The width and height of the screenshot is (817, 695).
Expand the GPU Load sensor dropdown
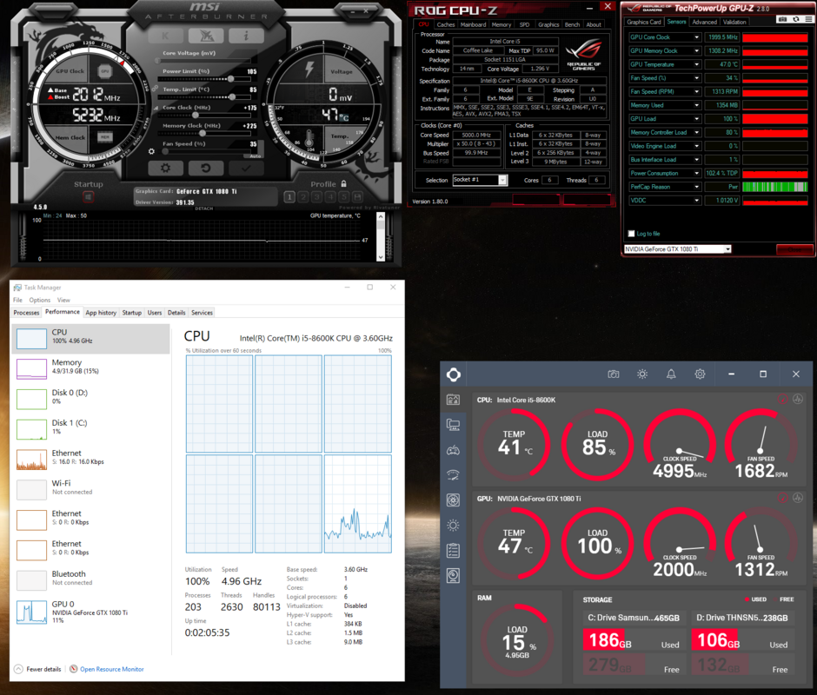point(697,119)
